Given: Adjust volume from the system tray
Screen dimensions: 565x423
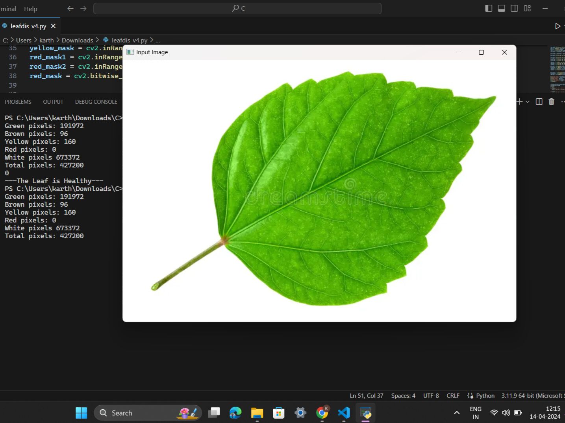Looking at the screenshot, I should click(506, 412).
